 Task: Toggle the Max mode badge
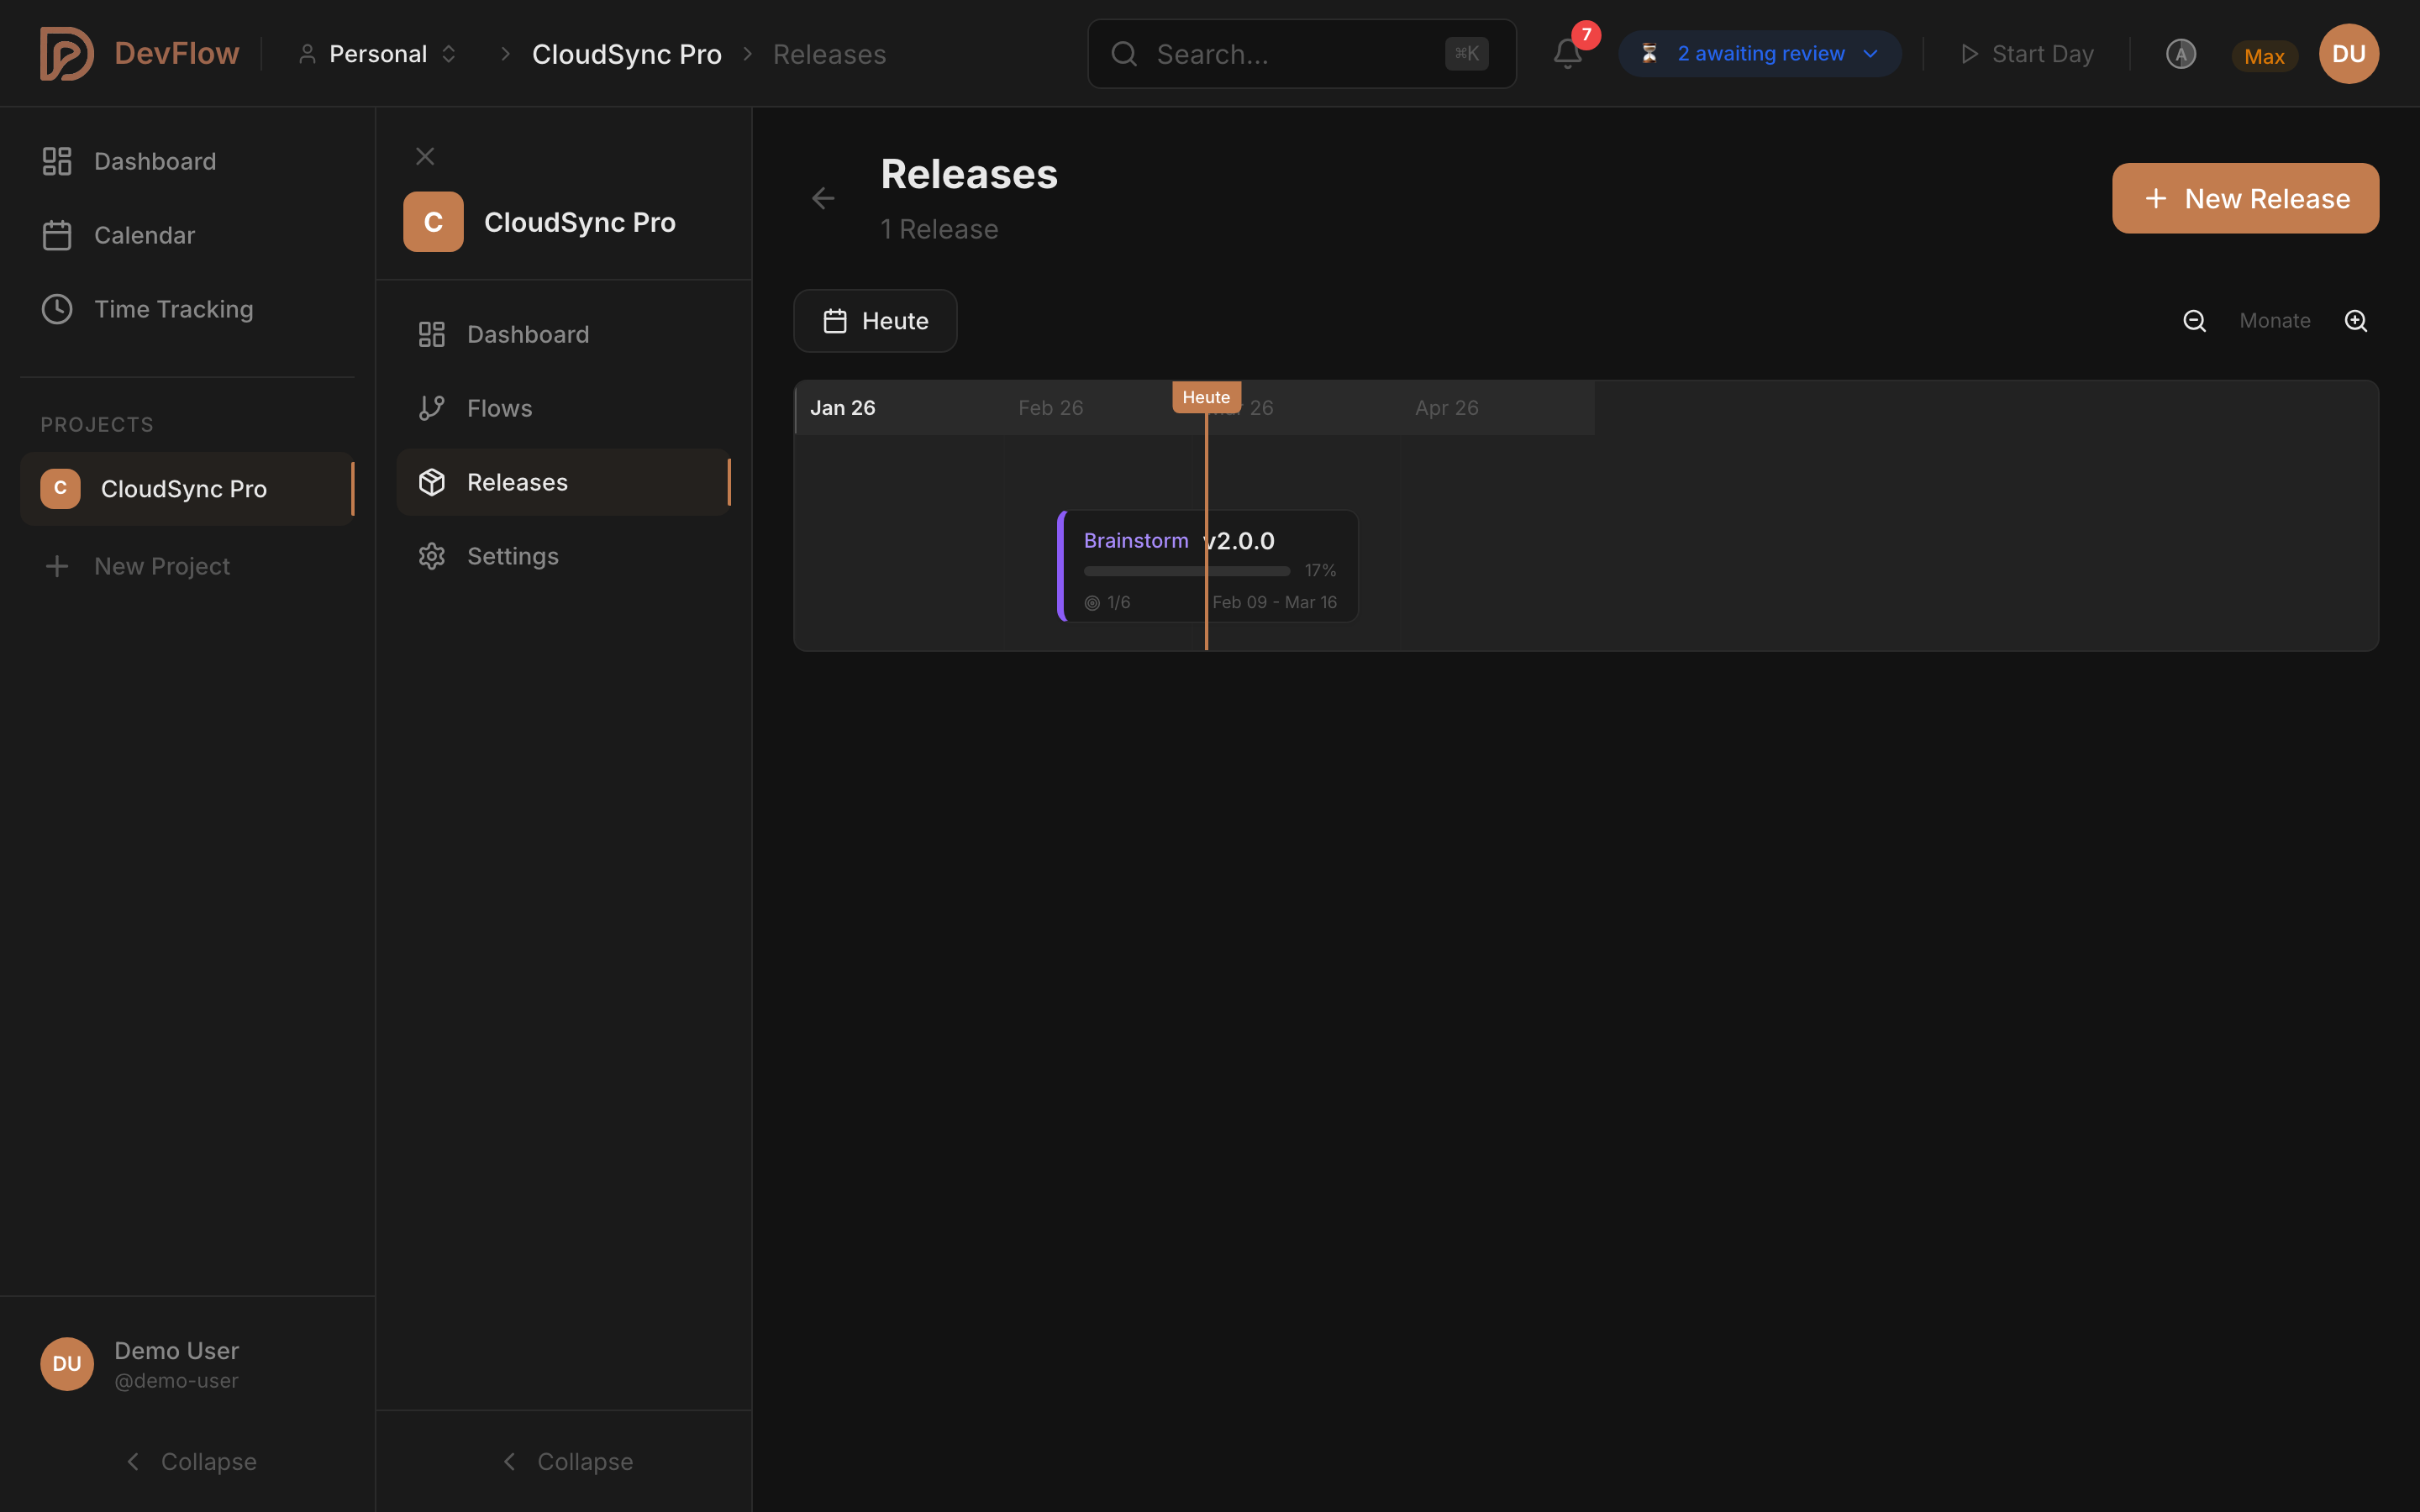pyautogui.click(x=2263, y=55)
